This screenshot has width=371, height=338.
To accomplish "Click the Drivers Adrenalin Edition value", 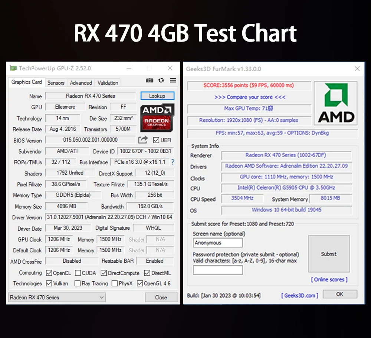I will pyautogui.click(x=286, y=166).
